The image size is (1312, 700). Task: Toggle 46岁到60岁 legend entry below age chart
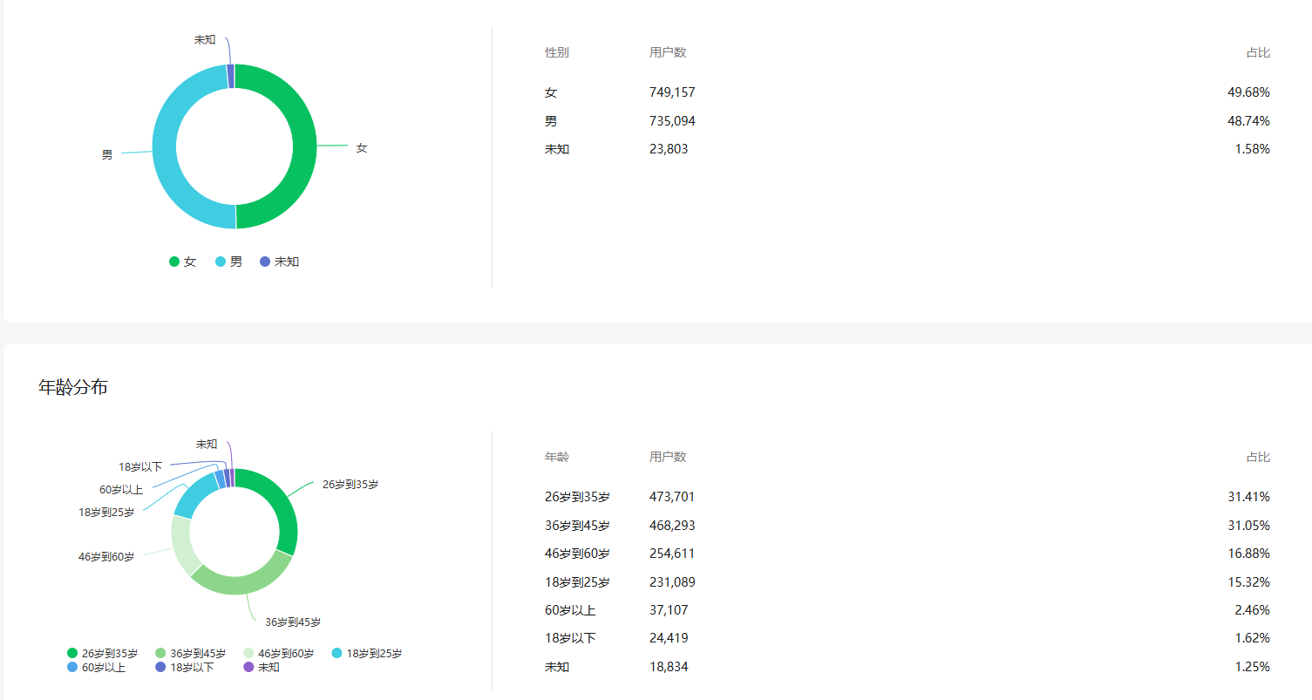[x=279, y=653]
